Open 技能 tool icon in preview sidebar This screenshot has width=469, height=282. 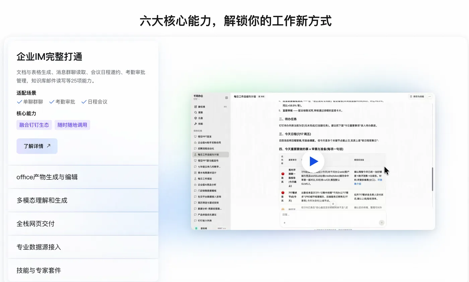pyautogui.click(x=196, y=124)
